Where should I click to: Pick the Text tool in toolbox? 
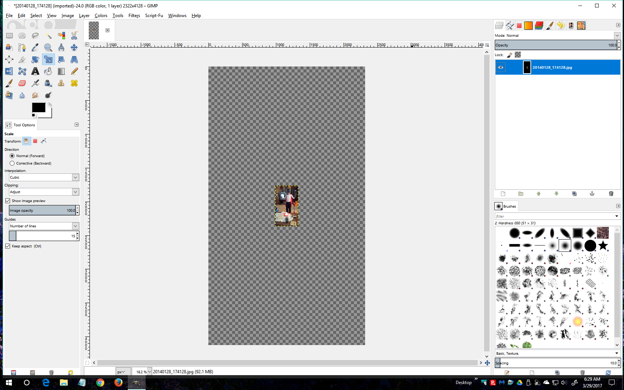click(35, 71)
